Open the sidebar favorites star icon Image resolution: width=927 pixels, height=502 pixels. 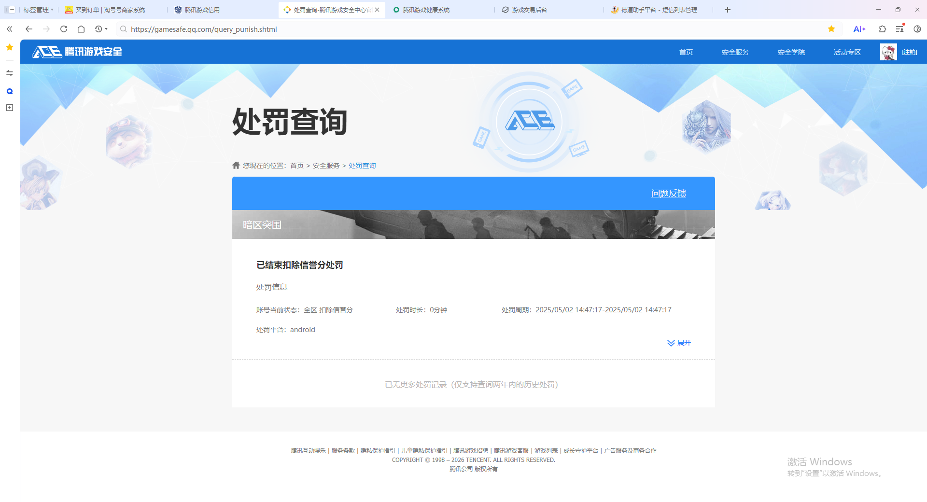point(10,47)
